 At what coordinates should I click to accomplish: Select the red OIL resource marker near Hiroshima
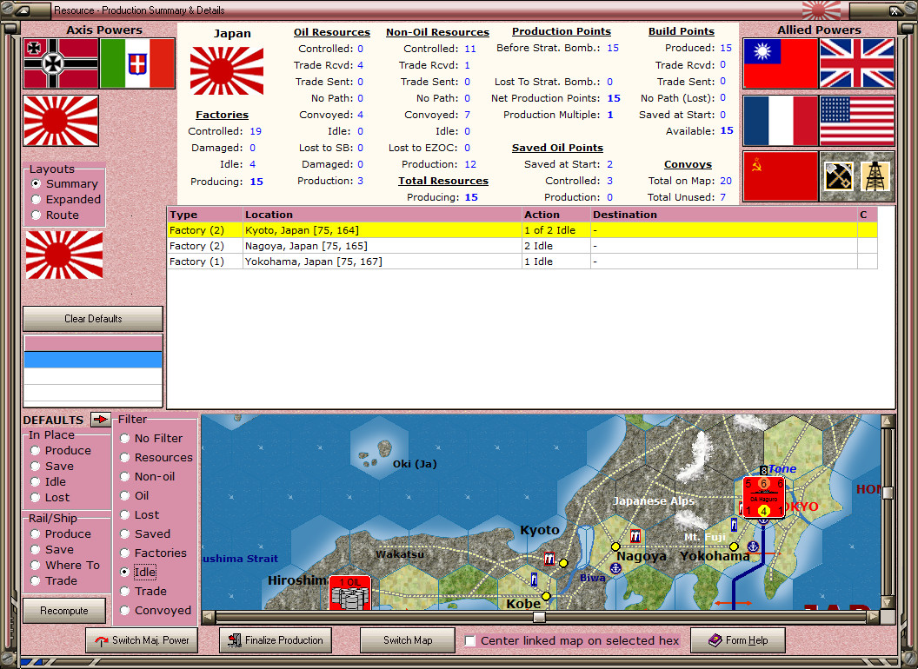point(349,593)
